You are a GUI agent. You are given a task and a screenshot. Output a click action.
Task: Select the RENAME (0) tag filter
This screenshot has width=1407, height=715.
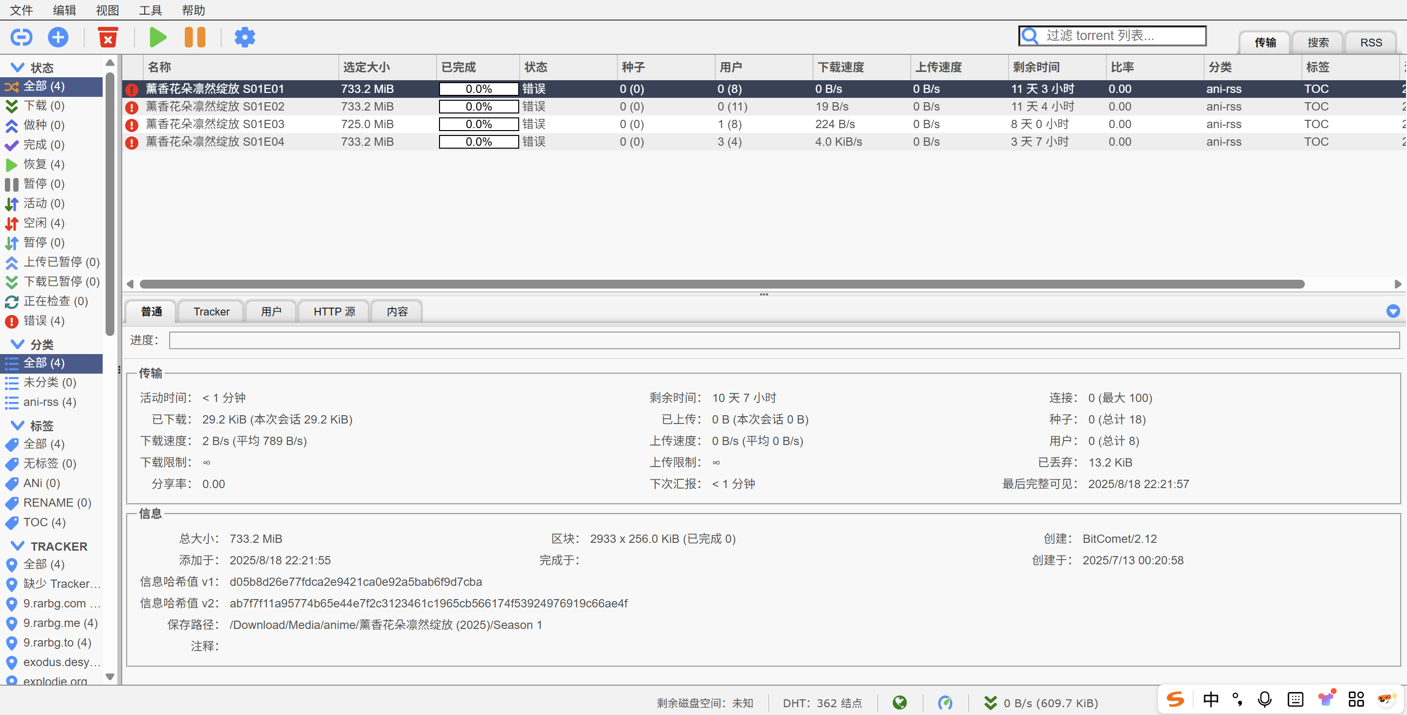(x=51, y=503)
